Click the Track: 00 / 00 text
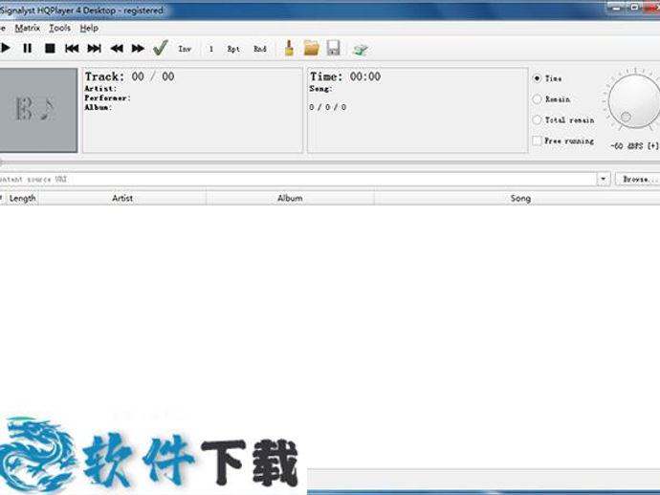This screenshot has width=660, height=495. [x=129, y=76]
